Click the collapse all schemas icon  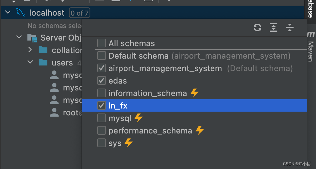point(290,27)
